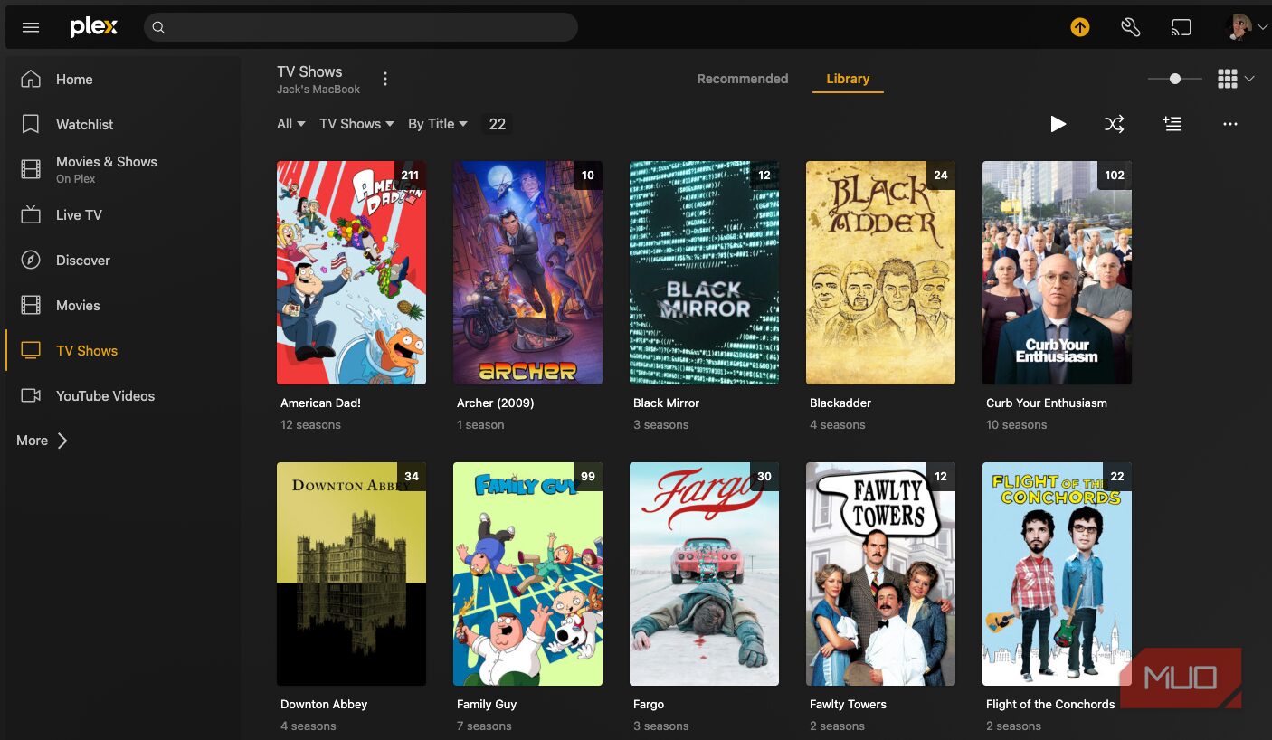Click the Black Mirror title link
1272x740 pixels.
tap(666, 403)
